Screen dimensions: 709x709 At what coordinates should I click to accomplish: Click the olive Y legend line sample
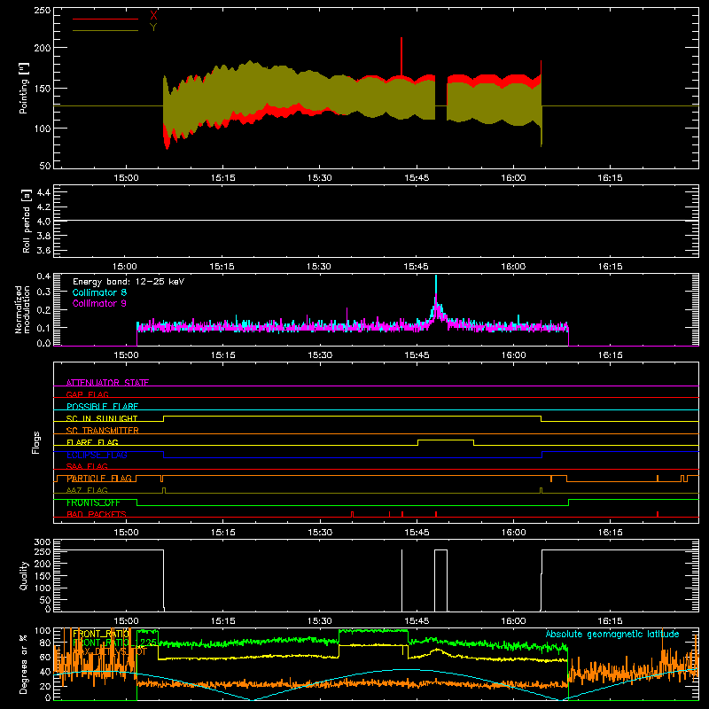[105, 30]
